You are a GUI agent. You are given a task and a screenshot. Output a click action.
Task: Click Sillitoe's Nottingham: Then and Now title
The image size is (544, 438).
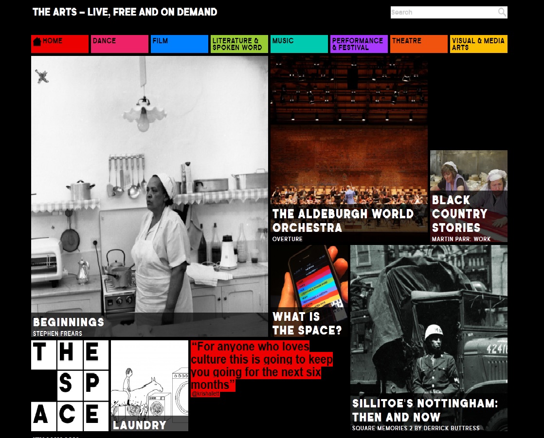pyautogui.click(x=425, y=410)
